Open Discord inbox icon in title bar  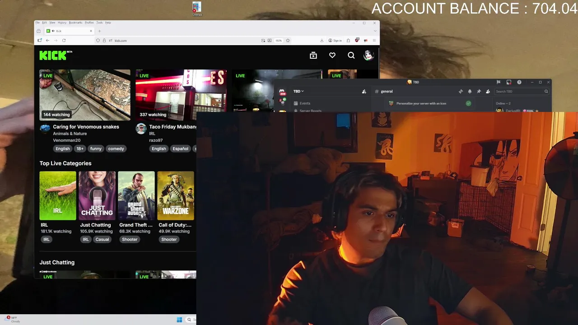pos(509,82)
